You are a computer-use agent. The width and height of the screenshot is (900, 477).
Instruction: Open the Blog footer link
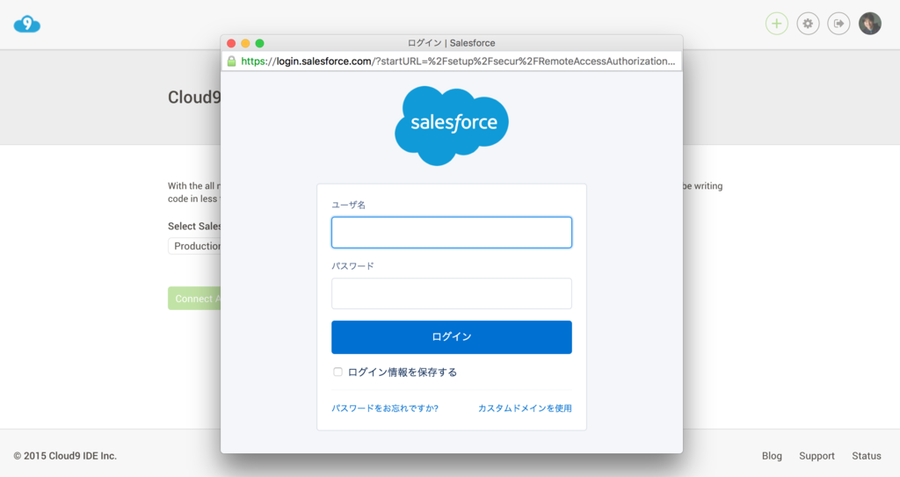(772, 456)
